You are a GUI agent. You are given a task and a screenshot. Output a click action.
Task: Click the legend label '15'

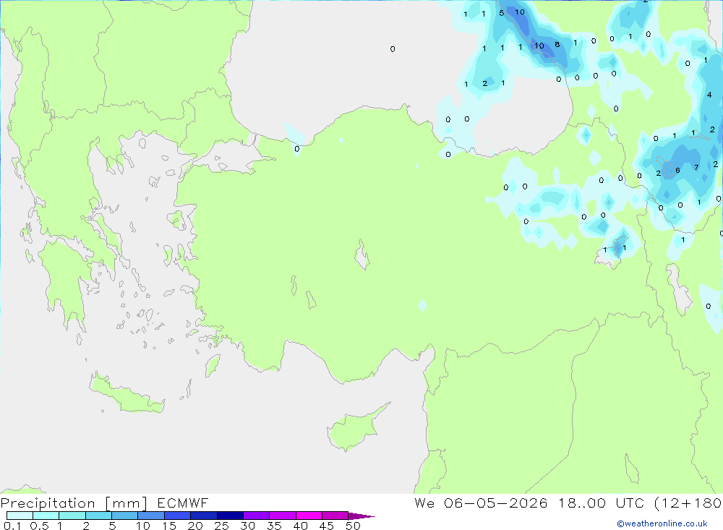169,526
